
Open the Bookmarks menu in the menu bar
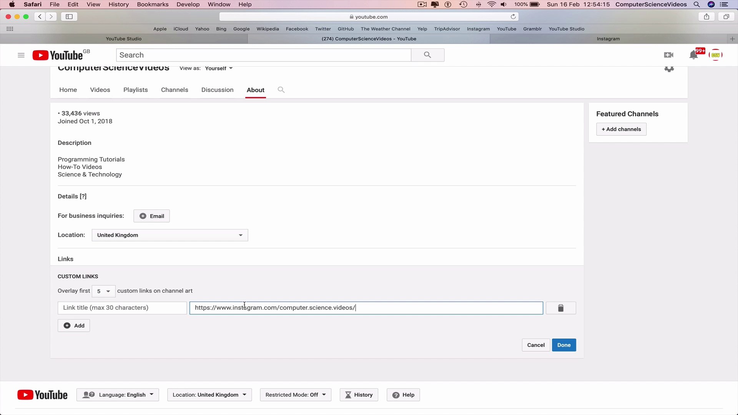[x=153, y=4]
